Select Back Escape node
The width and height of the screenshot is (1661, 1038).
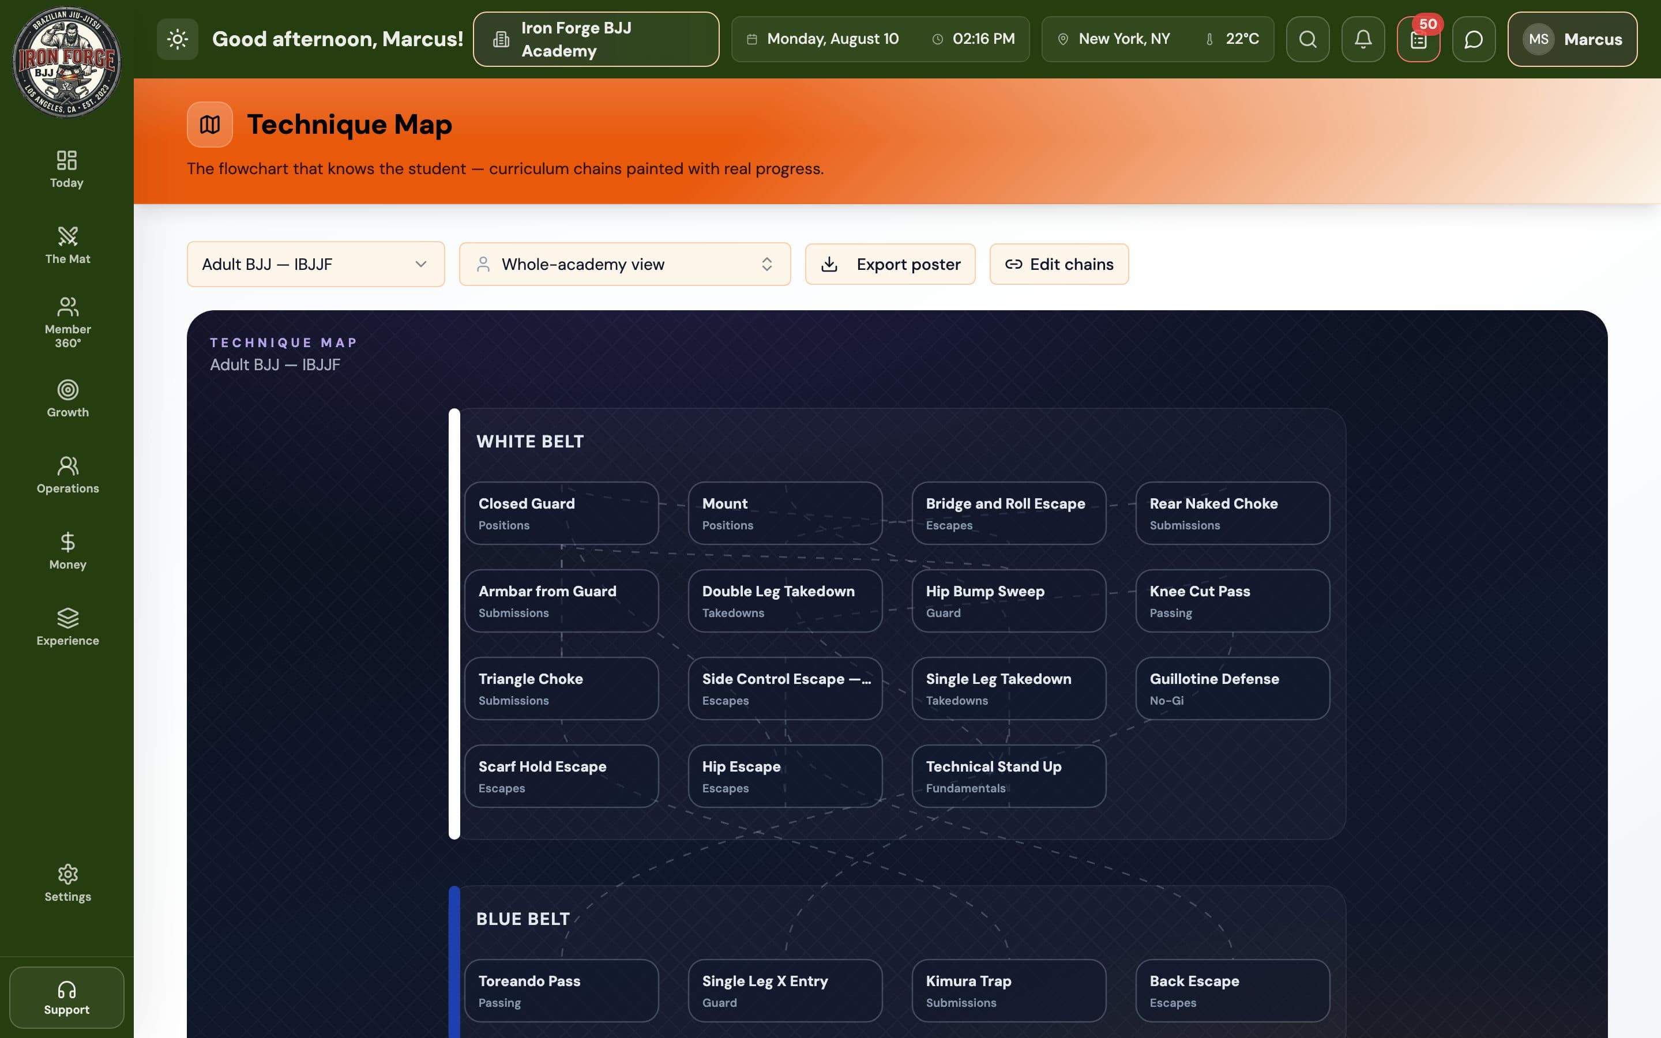pyautogui.click(x=1232, y=991)
